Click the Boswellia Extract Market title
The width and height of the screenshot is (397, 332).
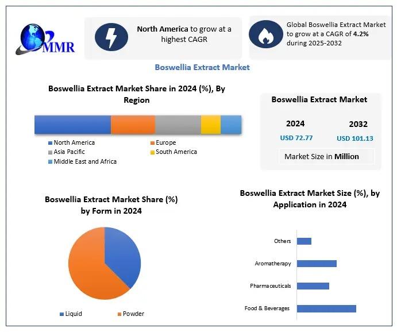(x=202, y=67)
